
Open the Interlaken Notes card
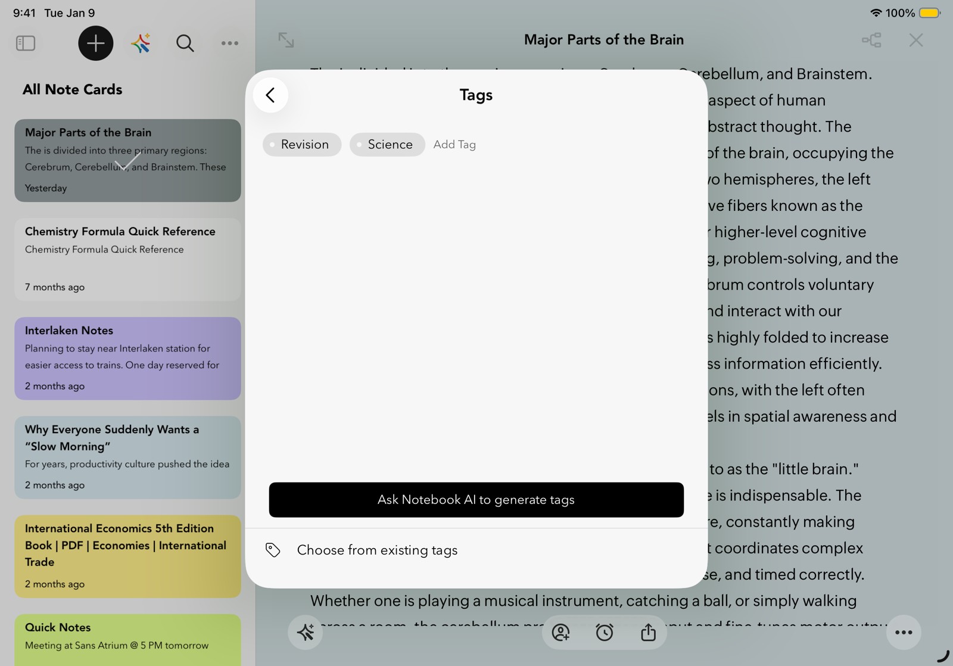click(x=127, y=358)
